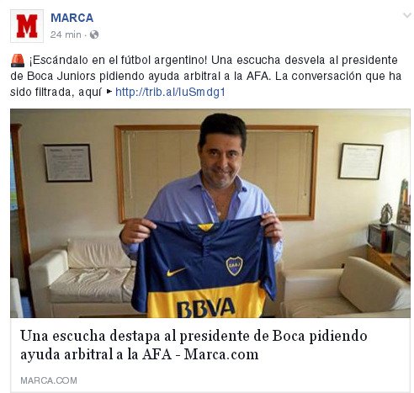This screenshot has height=393, width=414.
Task: Open the trib.al/luSmdg1 short link
Action: coord(170,92)
